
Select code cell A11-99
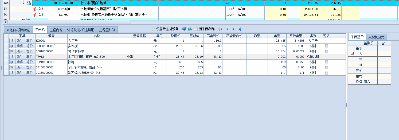pos(64,15)
